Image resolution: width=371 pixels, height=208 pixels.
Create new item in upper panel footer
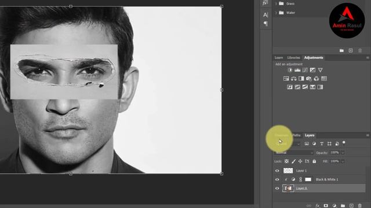tap(351, 50)
